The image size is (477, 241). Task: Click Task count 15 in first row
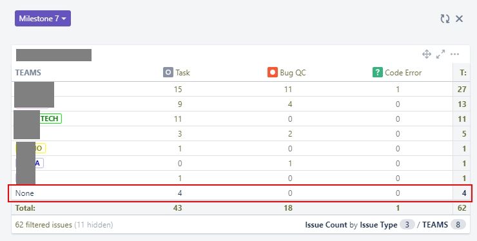[x=178, y=89]
